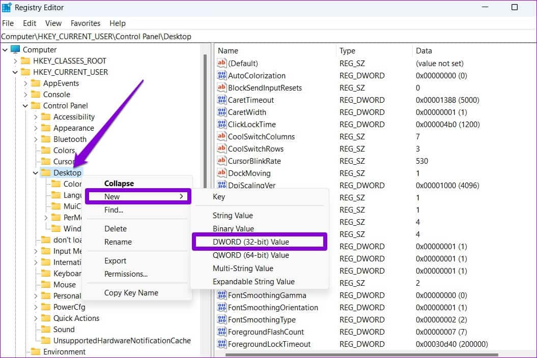Collapse the HKEY_CURRENT_USER node
The height and width of the screenshot is (358, 537).
tap(15, 72)
